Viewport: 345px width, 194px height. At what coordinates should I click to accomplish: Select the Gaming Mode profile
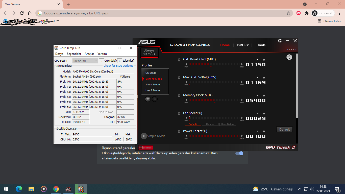tap(154, 79)
